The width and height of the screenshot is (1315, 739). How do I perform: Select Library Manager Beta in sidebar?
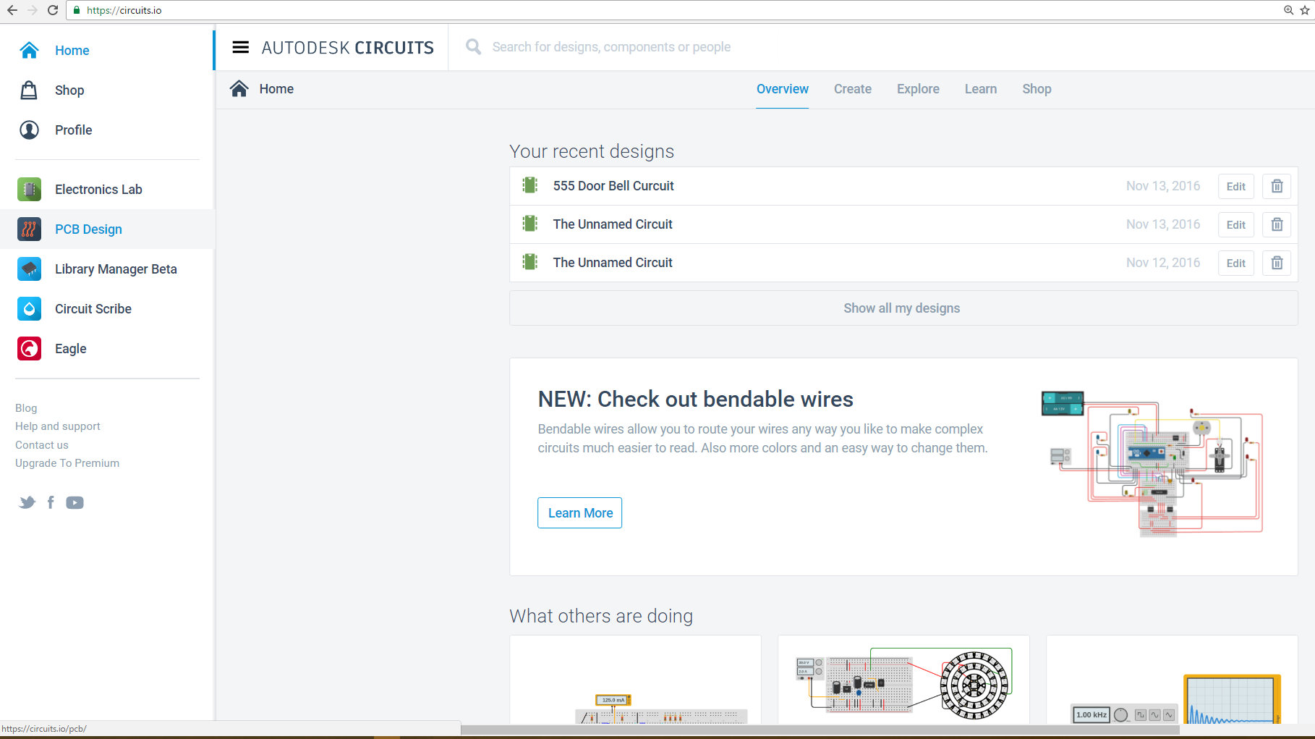116,269
